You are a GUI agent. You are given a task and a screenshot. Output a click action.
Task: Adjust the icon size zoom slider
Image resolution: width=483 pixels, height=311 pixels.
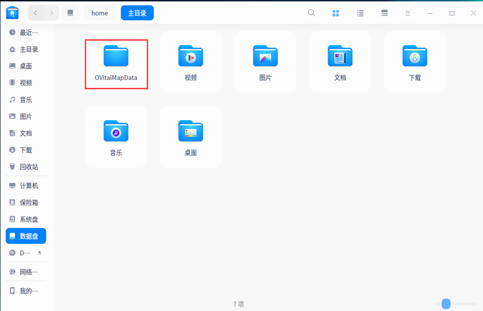[x=446, y=304]
